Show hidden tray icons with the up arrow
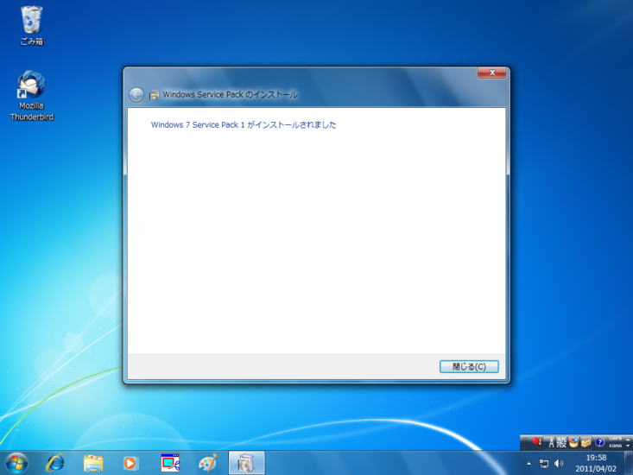Screen dimensions: 633x475 (x=529, y=464)
